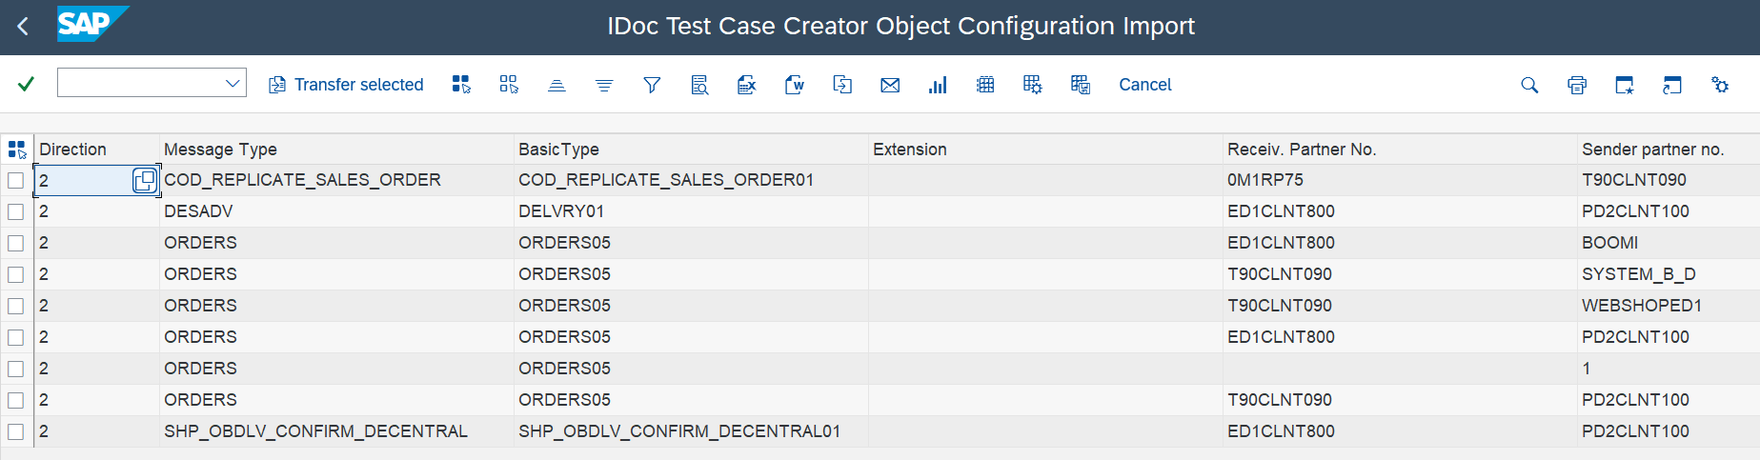Open the Change Layout grid-gear icon
This screenshot has width=1760, height=460.
pos(1033,85)
